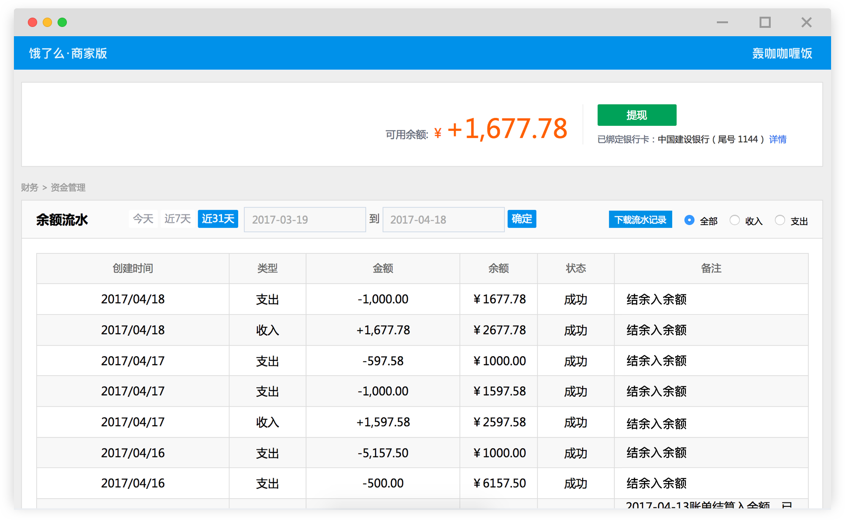Switch to the 近7天 time filter
Image resolution: width=845 pixels, height=520 pixels.
click(x=177, y=219)
